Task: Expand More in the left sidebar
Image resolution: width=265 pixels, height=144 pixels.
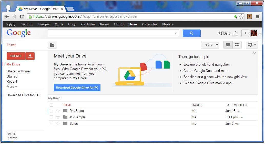Action: pyautogui.click(x=12, y=87)
